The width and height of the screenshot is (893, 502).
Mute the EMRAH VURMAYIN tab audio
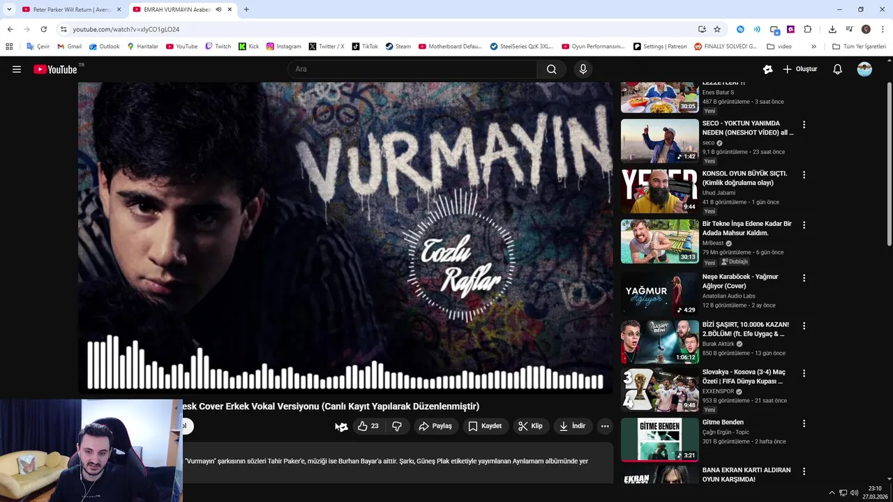218,10
